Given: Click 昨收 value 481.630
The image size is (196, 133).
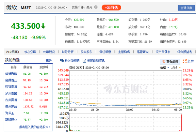Looking at the screenshot, I should click(79, 27).
